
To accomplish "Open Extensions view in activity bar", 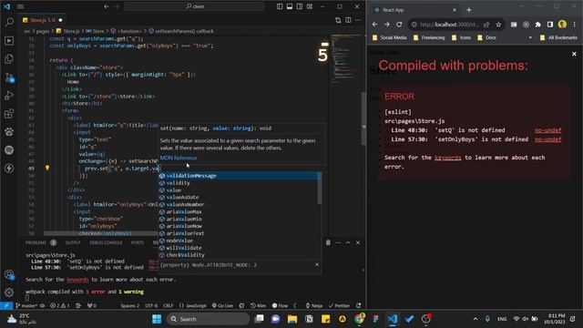I will (x=9, y=113).
